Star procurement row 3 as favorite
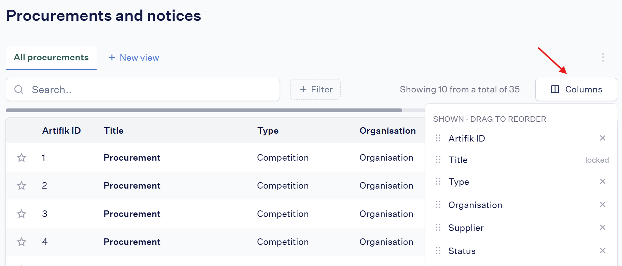622x266 pixels. pos(22,214)
